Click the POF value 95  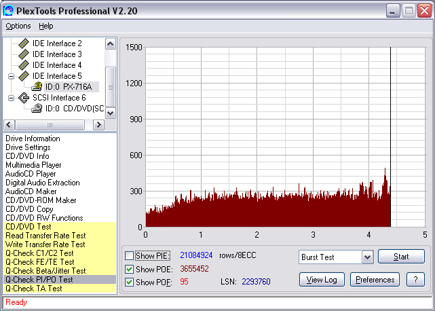click(x=184, y=282)
